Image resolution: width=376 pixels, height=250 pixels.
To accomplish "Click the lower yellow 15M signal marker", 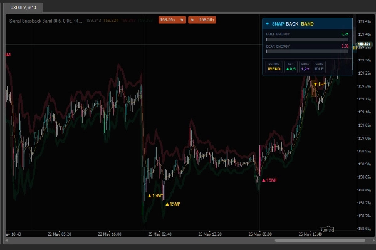I will tap(173, 204).
